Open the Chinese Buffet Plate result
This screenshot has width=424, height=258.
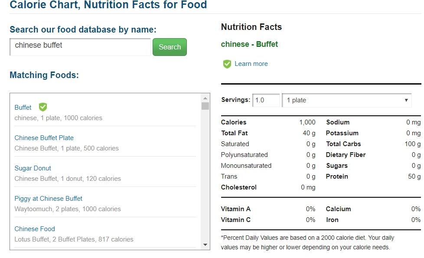44,138
